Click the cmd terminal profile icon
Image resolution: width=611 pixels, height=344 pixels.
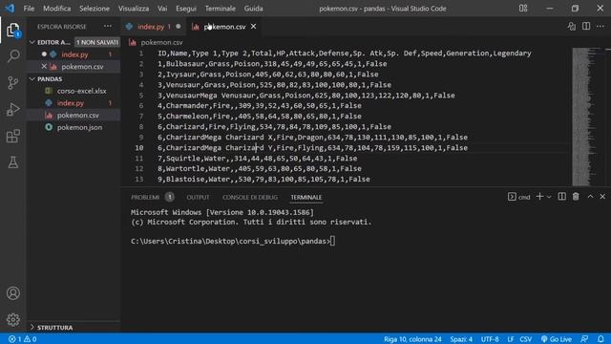tap(512, 197)
